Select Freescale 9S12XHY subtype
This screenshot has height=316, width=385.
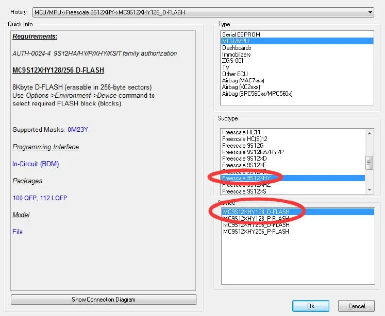293,178
